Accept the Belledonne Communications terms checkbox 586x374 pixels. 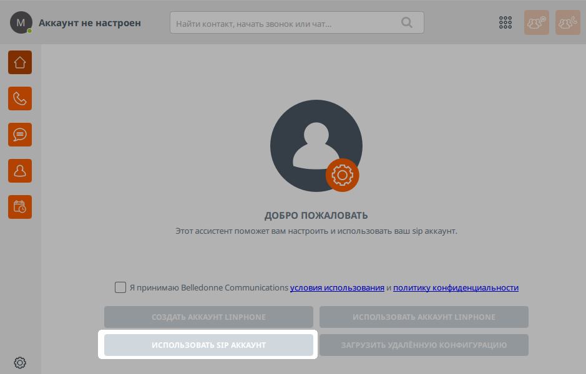(120, 287)
